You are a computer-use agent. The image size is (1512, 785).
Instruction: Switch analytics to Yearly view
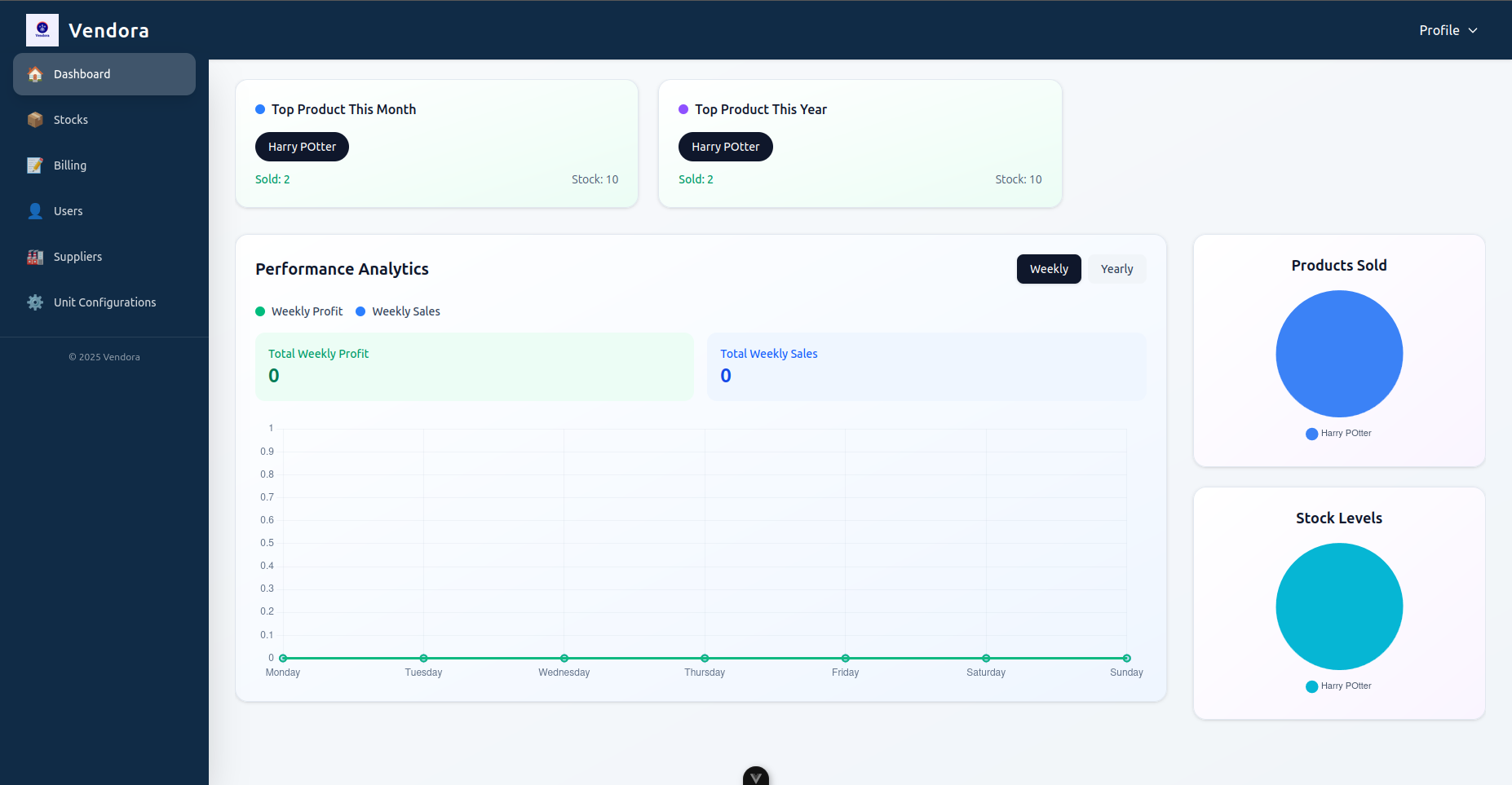point(1117,269)
